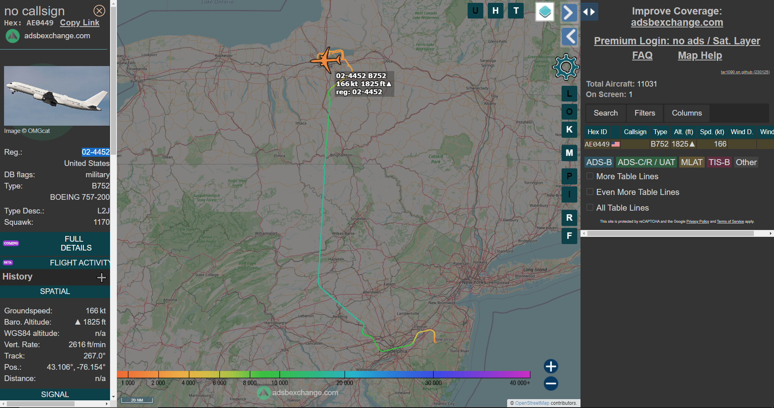Close the selected aircraft info panel
This screenshot has width=774, height=408.
(99, 11)
